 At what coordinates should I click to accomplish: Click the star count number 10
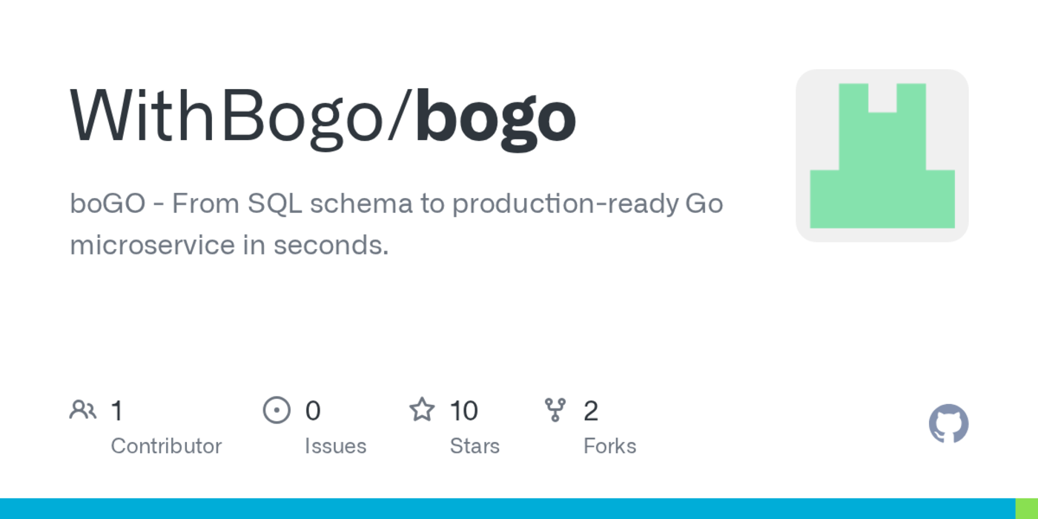(x=463, y=411)
